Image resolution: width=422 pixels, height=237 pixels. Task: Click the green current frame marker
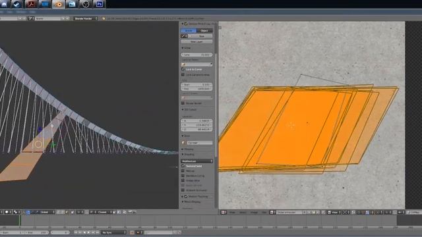click(x=20, y=220)
